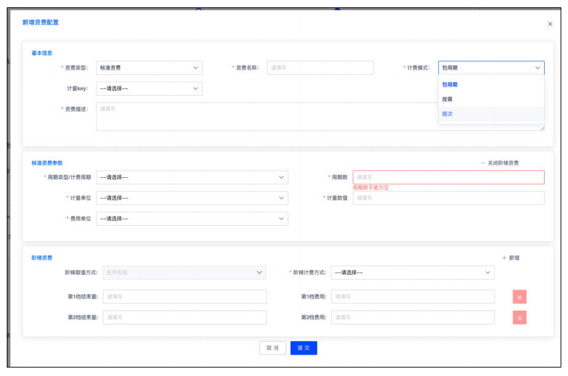The image size is (568, 376).
Task: Click the 周期数 field with validation error
Action: tap(448, 177)
